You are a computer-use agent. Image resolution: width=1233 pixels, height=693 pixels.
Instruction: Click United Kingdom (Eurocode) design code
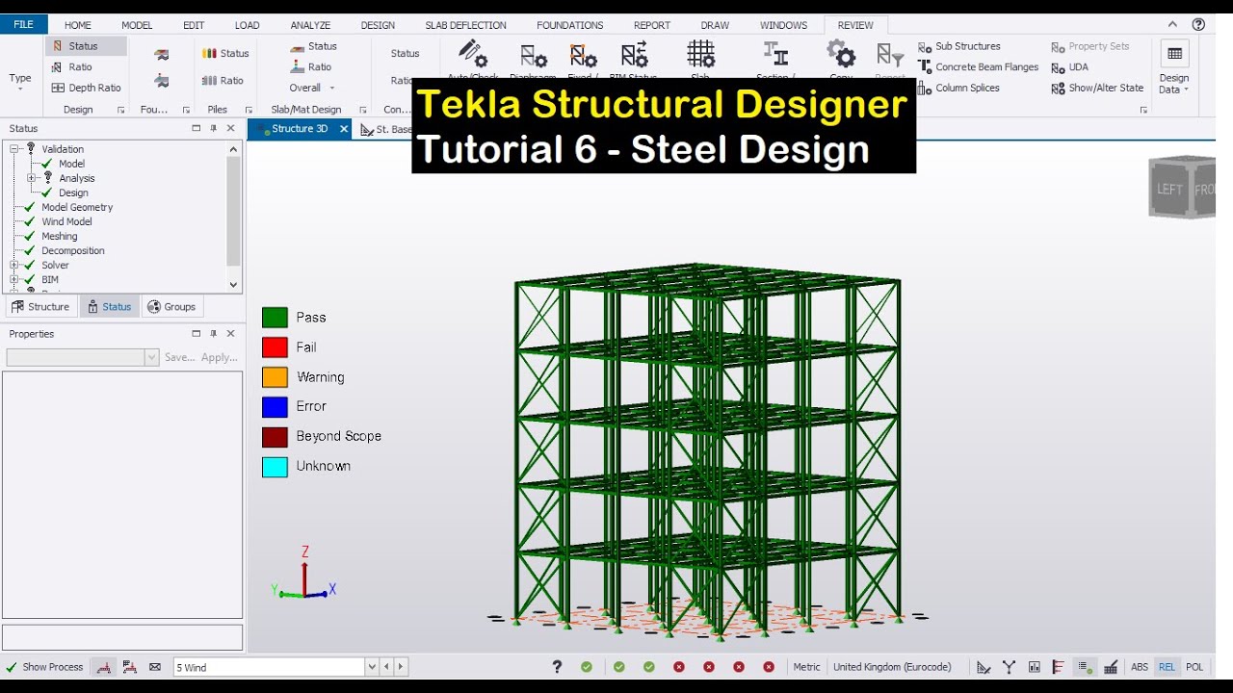[892, 667]
